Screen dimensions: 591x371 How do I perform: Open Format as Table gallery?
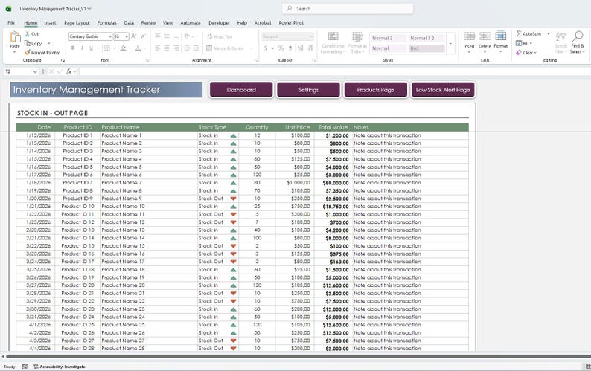tap(357, 42)
